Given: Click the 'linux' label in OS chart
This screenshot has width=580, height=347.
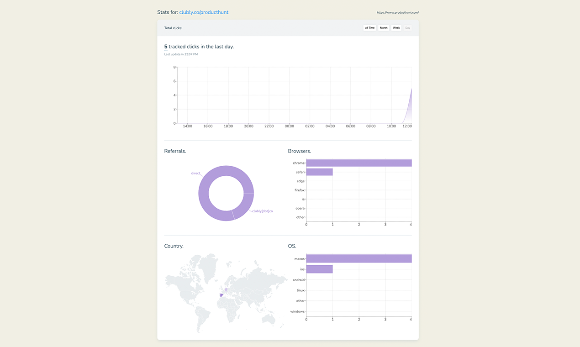Looking at the screenshot, I should [301, 290].
